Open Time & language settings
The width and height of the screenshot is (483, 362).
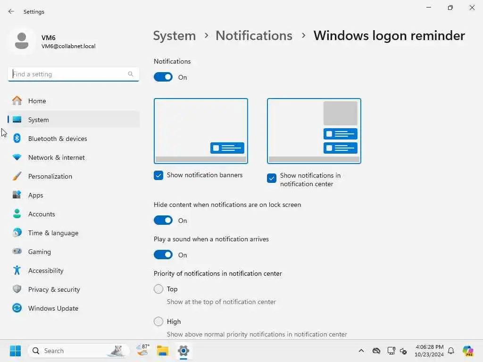tap(74, 232)
